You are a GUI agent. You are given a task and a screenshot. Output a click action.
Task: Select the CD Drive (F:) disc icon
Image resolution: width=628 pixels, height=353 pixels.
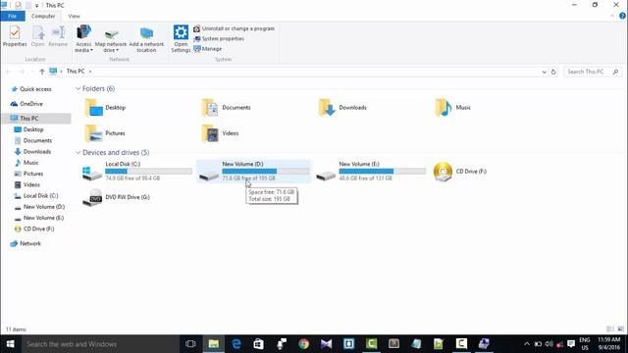[443, 172]
